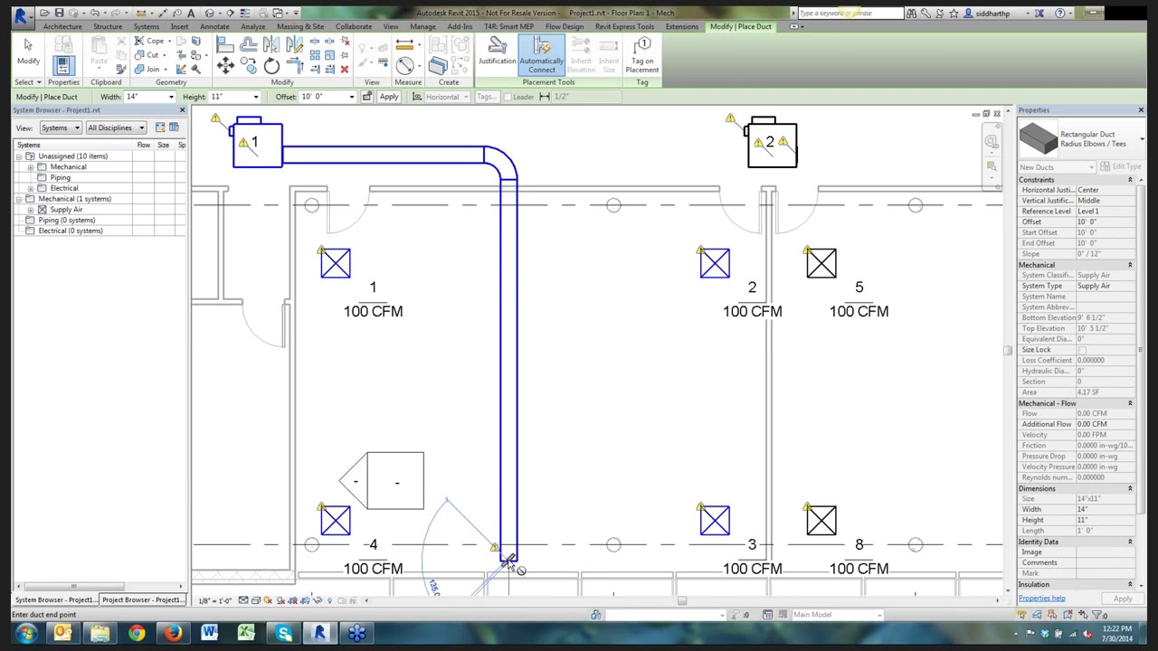Collapse the Mechanical (1 systems) node
The height and width of the screenshot is (651, 1158).
[19, 199]
